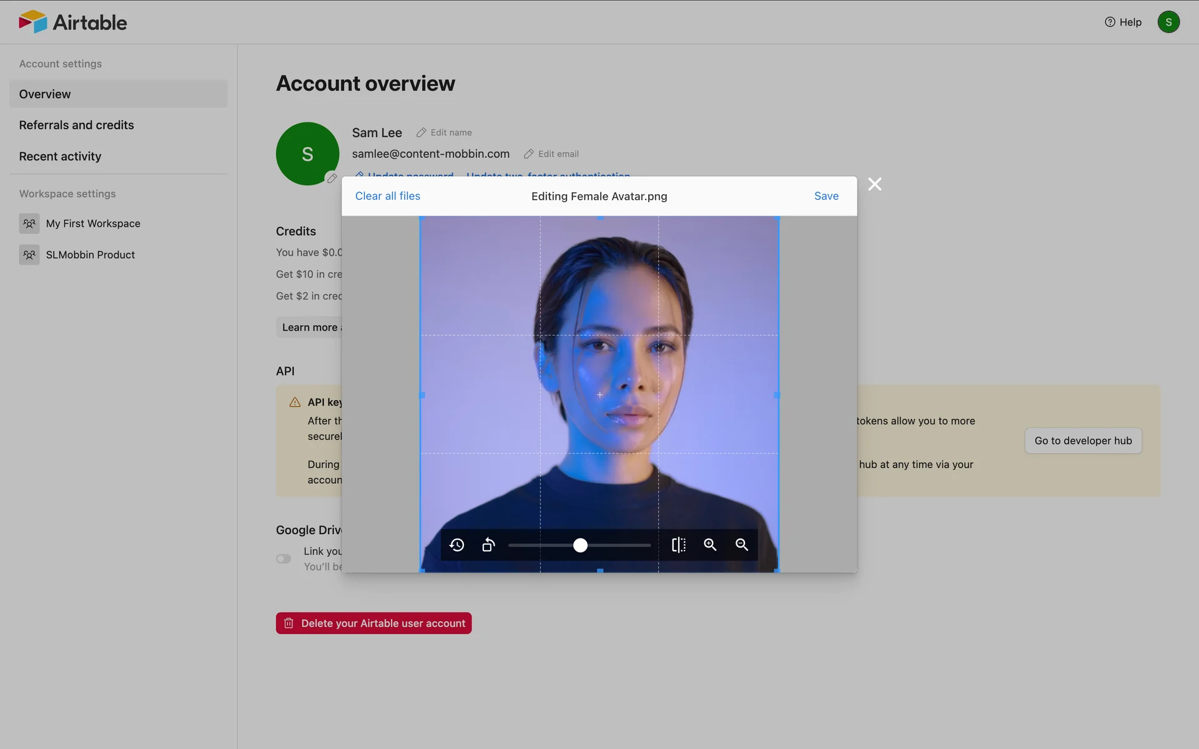Toggle the Google Drive link switch

[284, 559]
